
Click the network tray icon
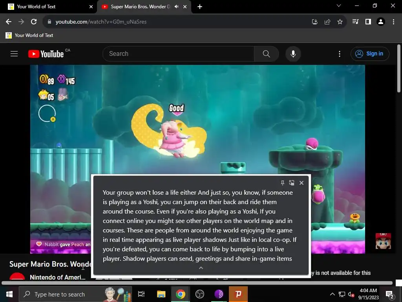[x=342, y=294]
